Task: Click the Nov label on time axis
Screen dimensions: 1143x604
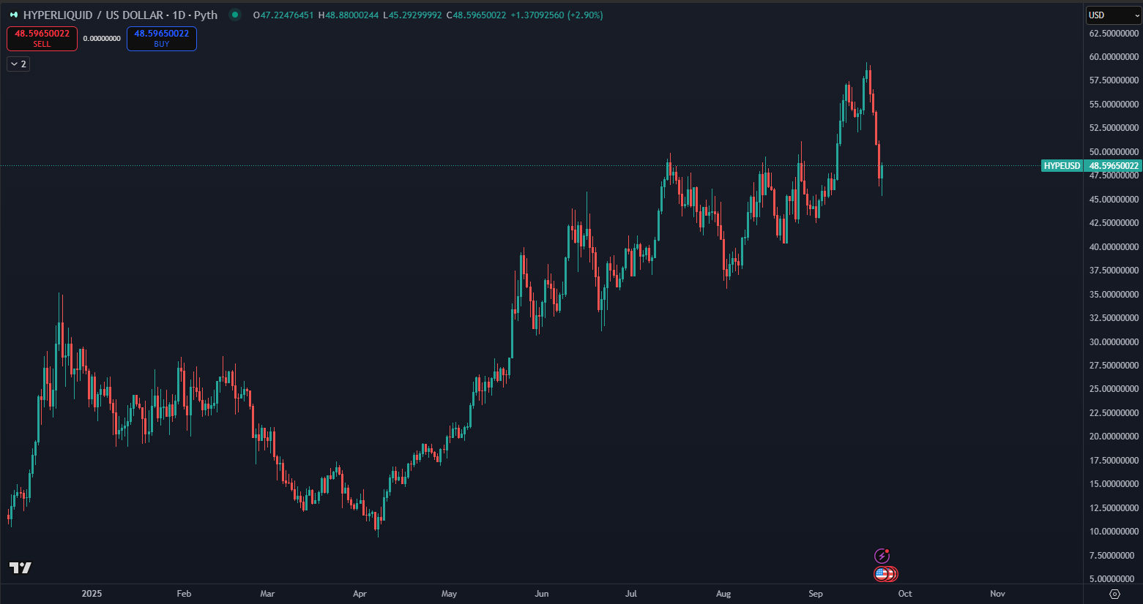Action: (997, 594)
